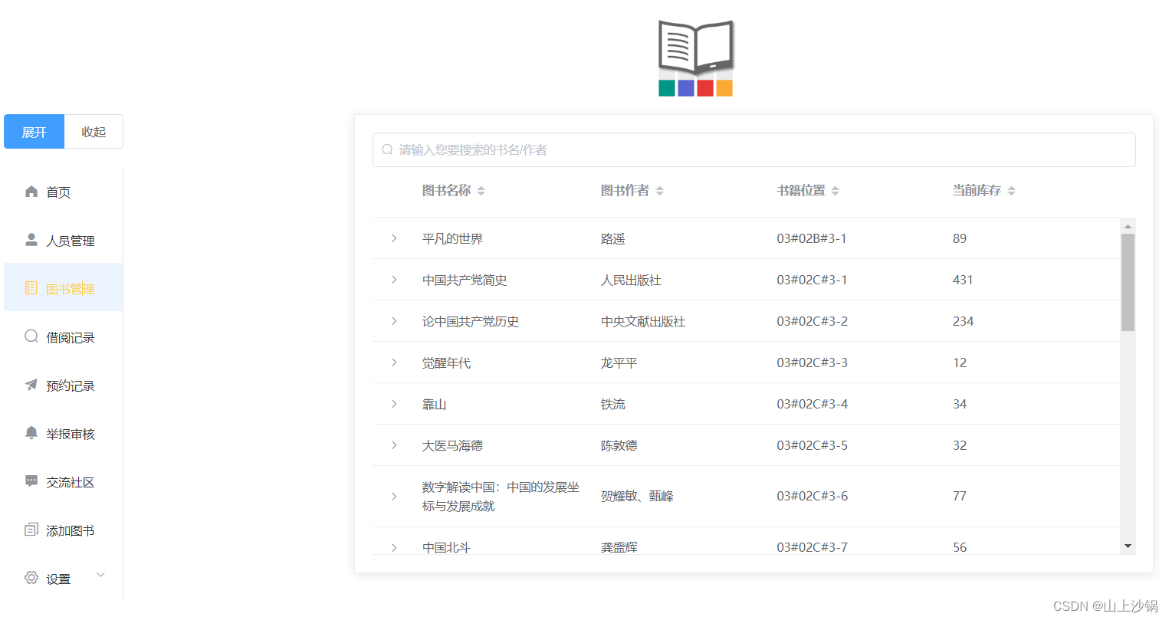The width and height of the screenshot is (1169, 620).
Task: Click the bell icon for 举报审核
Action: 31,433
